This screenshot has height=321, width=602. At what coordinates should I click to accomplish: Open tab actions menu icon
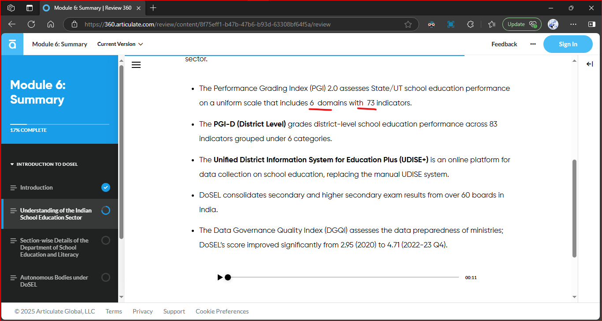click(x=30, y=8)
